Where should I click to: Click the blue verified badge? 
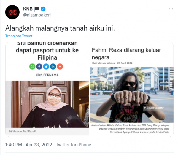(x=43, y=9)
